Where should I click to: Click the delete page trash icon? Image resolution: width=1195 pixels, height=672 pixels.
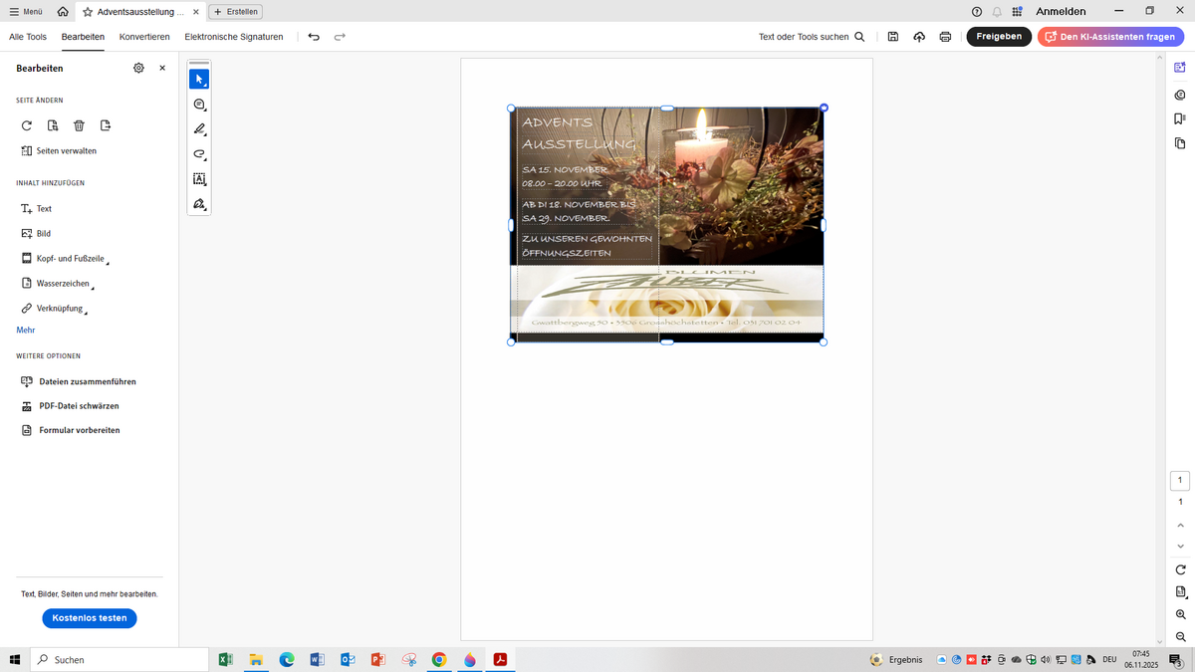click(x=79, y=125)
